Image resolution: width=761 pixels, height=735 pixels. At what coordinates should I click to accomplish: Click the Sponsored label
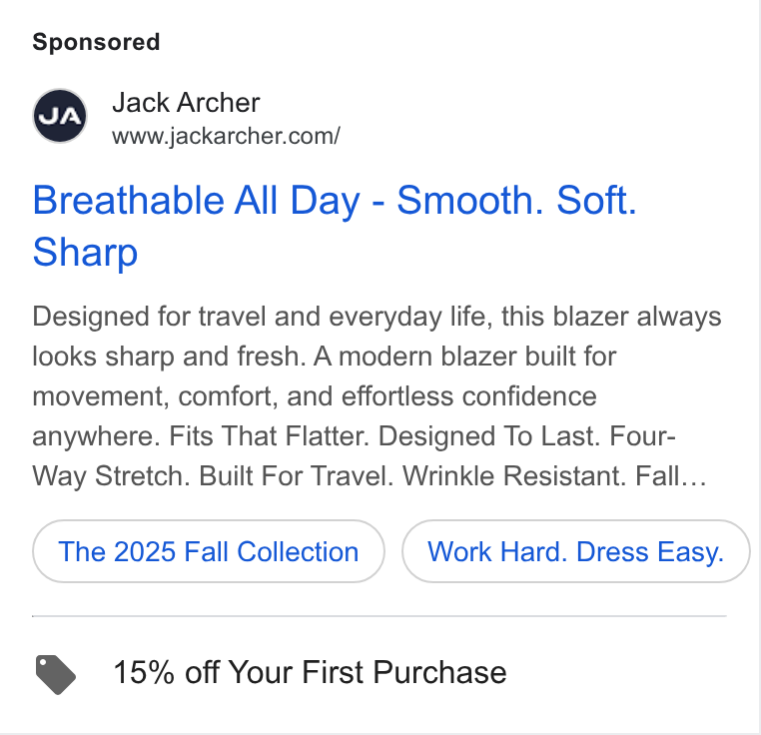tap(96, 42)
